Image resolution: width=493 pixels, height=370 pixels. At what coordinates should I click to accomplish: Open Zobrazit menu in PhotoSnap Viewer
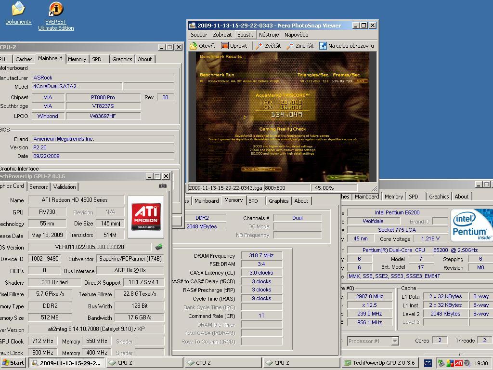(x=222, y=35)
